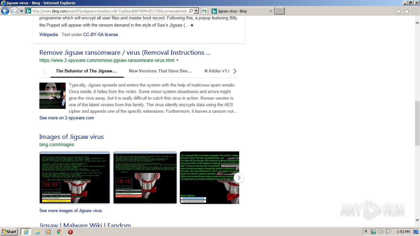The height and width of the screenshot is (236, 420).
Task: Open 'See more images of Jigsaw virus'
Action: pos(71,210)
